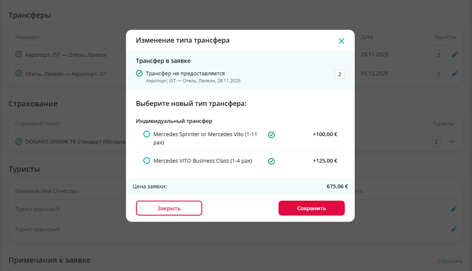Viewport: 472px width, 271px height.
Task: Click status icon for Отель — Аэропорт route
Action: tap(19, 73)
